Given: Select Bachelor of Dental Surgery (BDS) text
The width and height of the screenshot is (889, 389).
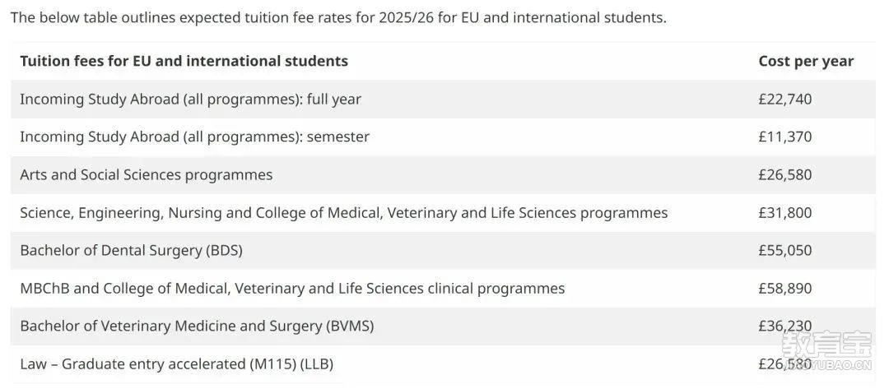Looking at the screenshot, I should pos(131,250).
